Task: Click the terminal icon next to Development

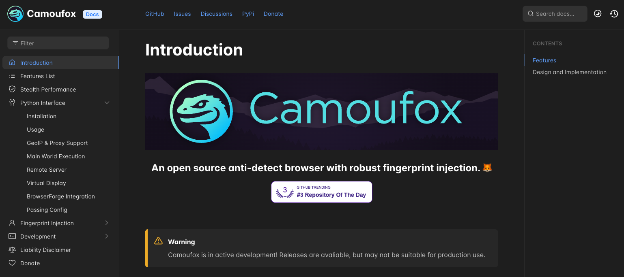Action: [12, 236]
